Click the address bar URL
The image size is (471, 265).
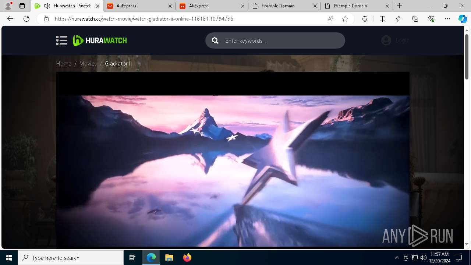point(144,19)
